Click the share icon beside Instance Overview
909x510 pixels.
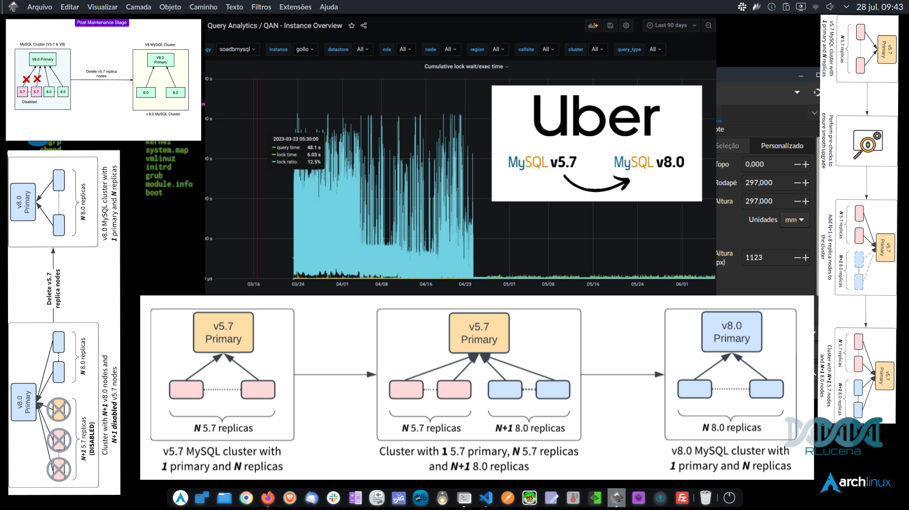tap(364, 26)
